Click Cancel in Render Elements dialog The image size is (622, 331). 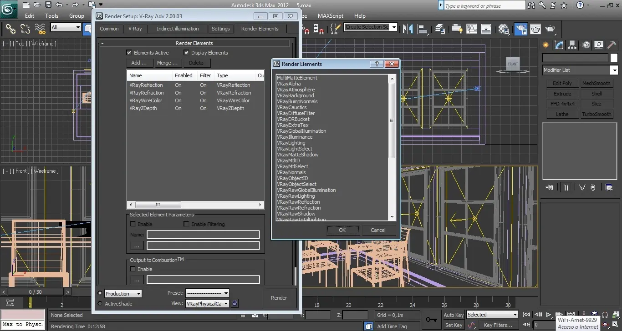click(378, 230)
